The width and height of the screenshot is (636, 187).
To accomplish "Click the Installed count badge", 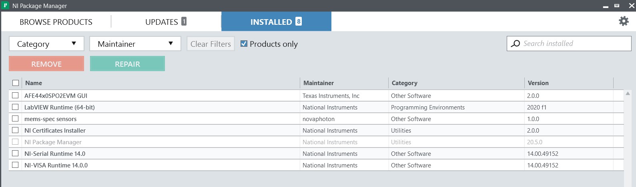I will [299, 22].
